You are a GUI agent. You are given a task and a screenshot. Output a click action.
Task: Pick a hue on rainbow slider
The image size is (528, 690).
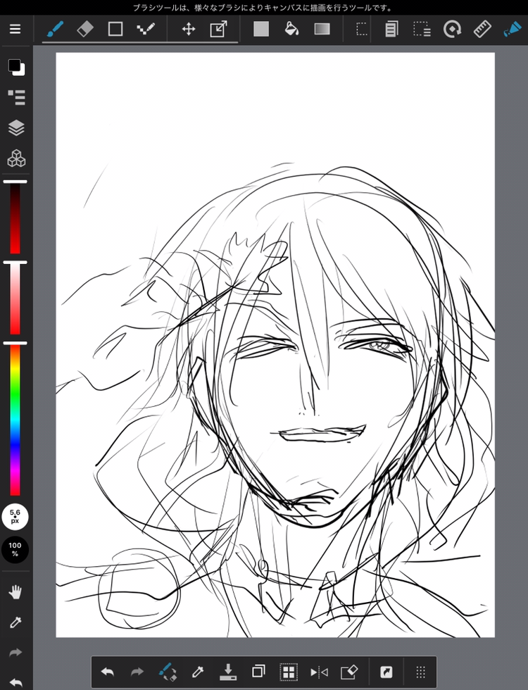15,420
